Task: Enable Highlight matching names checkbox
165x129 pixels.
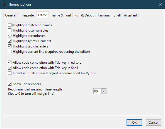Action: click(x=9, y=25)
